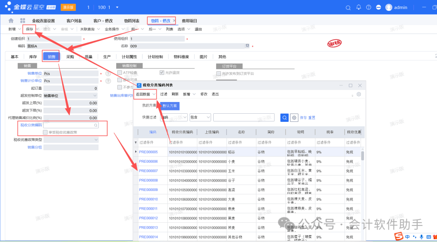
Task: Enable the 享受税收优惠政策 checkbox
Action: point(45,132)
